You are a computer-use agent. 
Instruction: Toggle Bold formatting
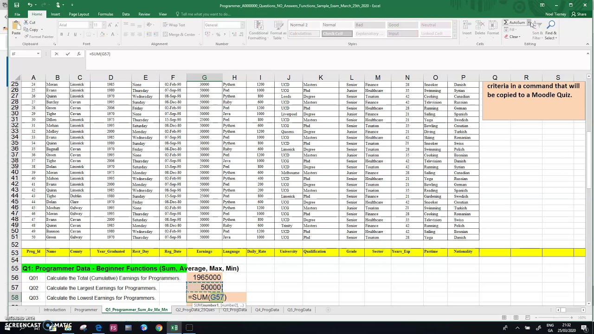pyautogui.click(x=61, y=34)
